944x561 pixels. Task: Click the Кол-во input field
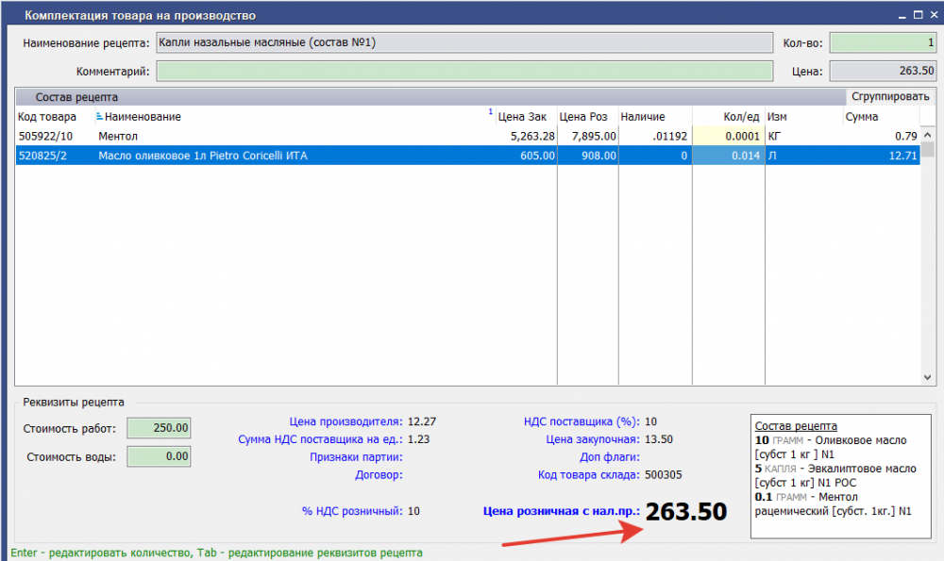[883, 42]
